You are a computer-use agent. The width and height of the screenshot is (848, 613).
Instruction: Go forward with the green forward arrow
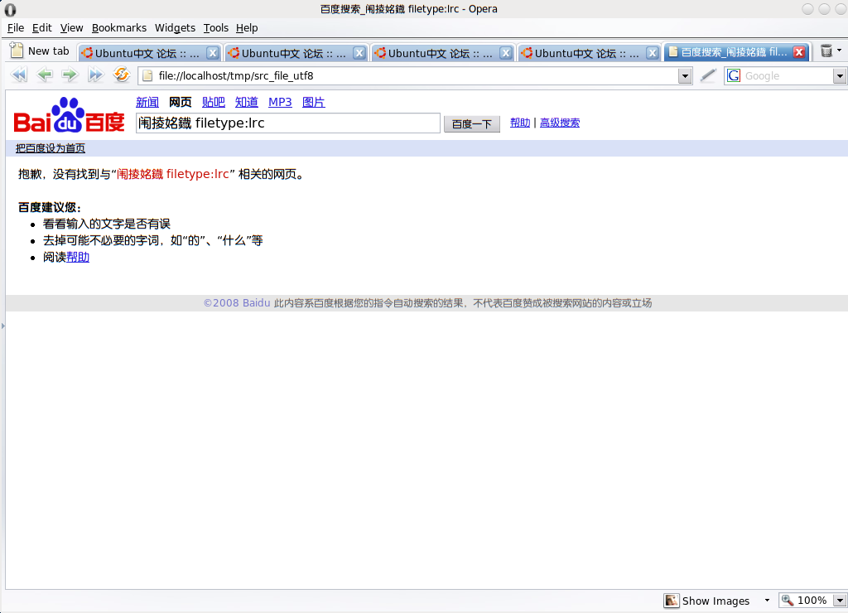click(70, 75)
